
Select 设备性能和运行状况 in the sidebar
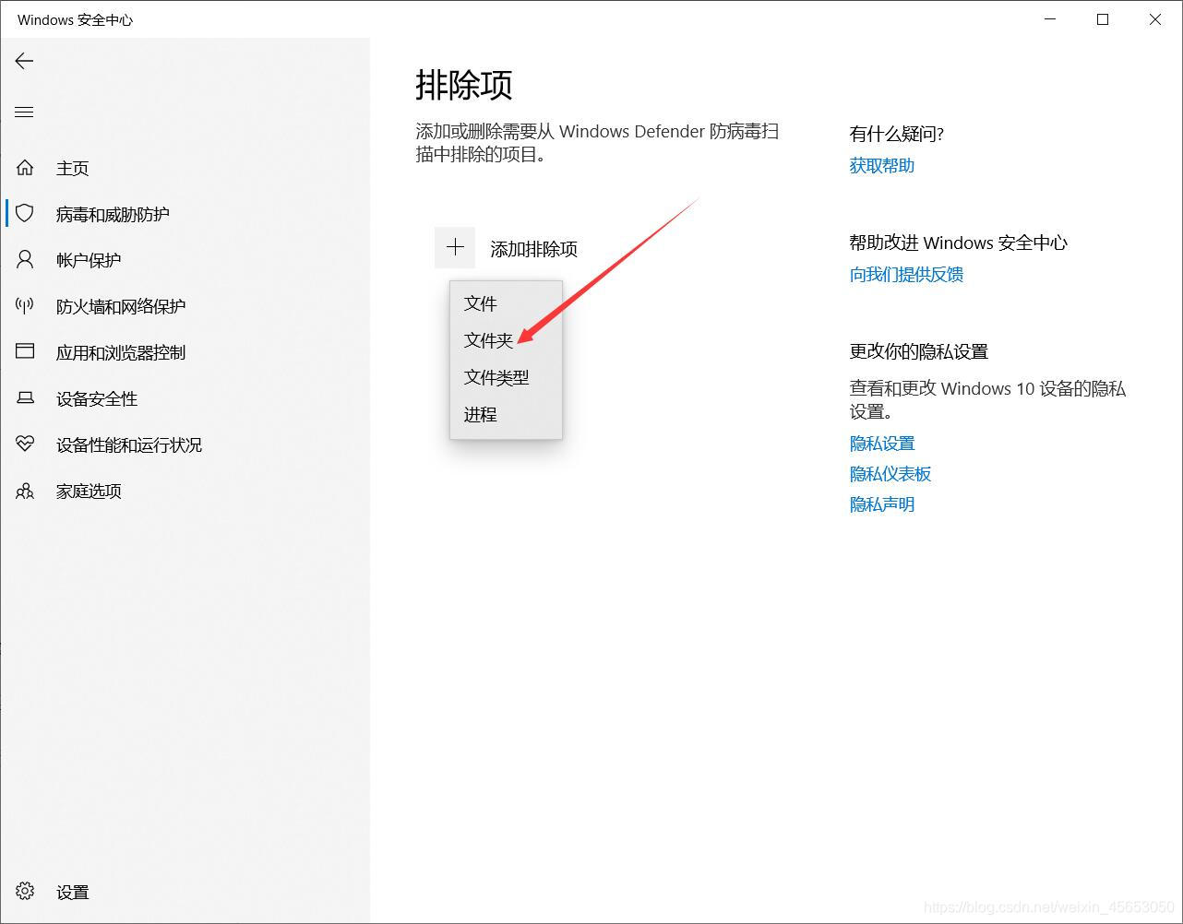point(185,444)
